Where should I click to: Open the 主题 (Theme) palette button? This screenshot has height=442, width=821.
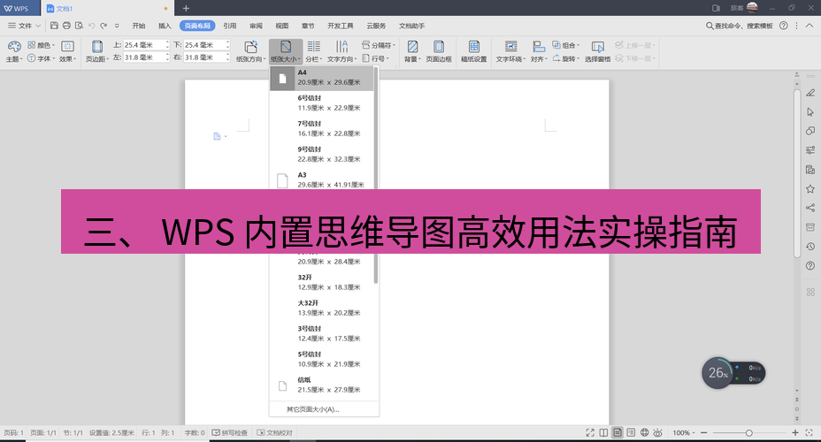pyautogui.click(x=14, y=51)
